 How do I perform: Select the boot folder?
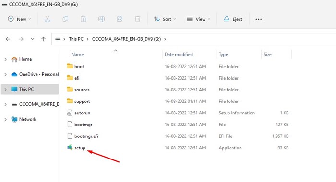coord(79,66)
